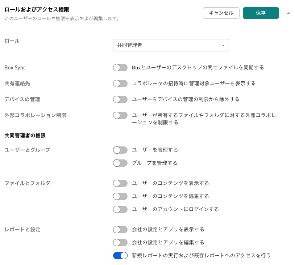Click the 保存 button
Viewport: 295px width, 265px height.
(x=261, y=13)
